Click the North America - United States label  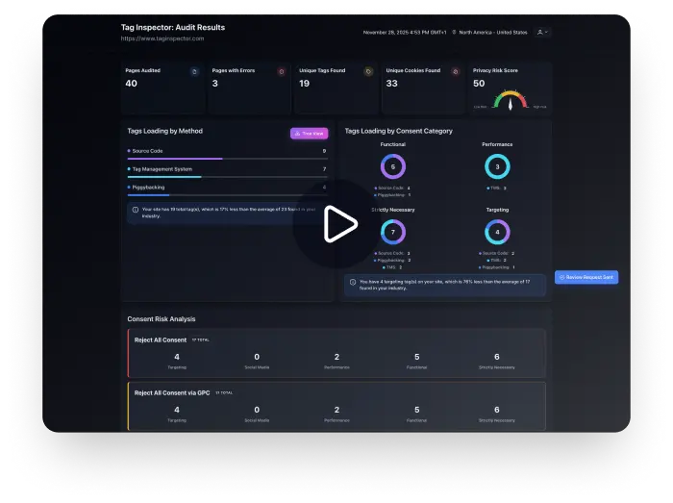pyautogui.click(x=493, y=32)
